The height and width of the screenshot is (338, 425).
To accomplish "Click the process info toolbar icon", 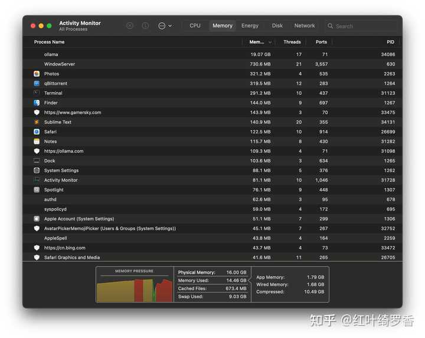I will [x=145, y=26].
